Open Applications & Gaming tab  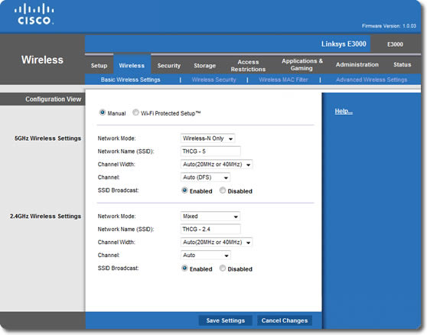pyautogui.click(x=302, y=65)
